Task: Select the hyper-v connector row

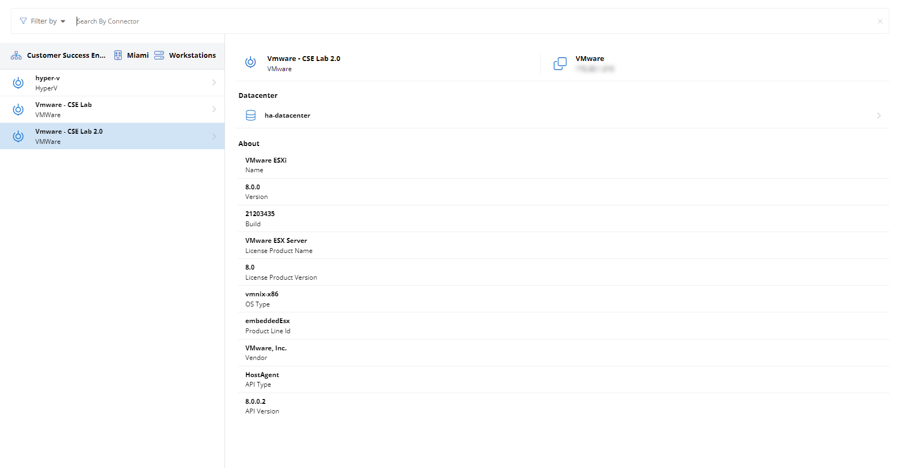Action: (107, 83)
